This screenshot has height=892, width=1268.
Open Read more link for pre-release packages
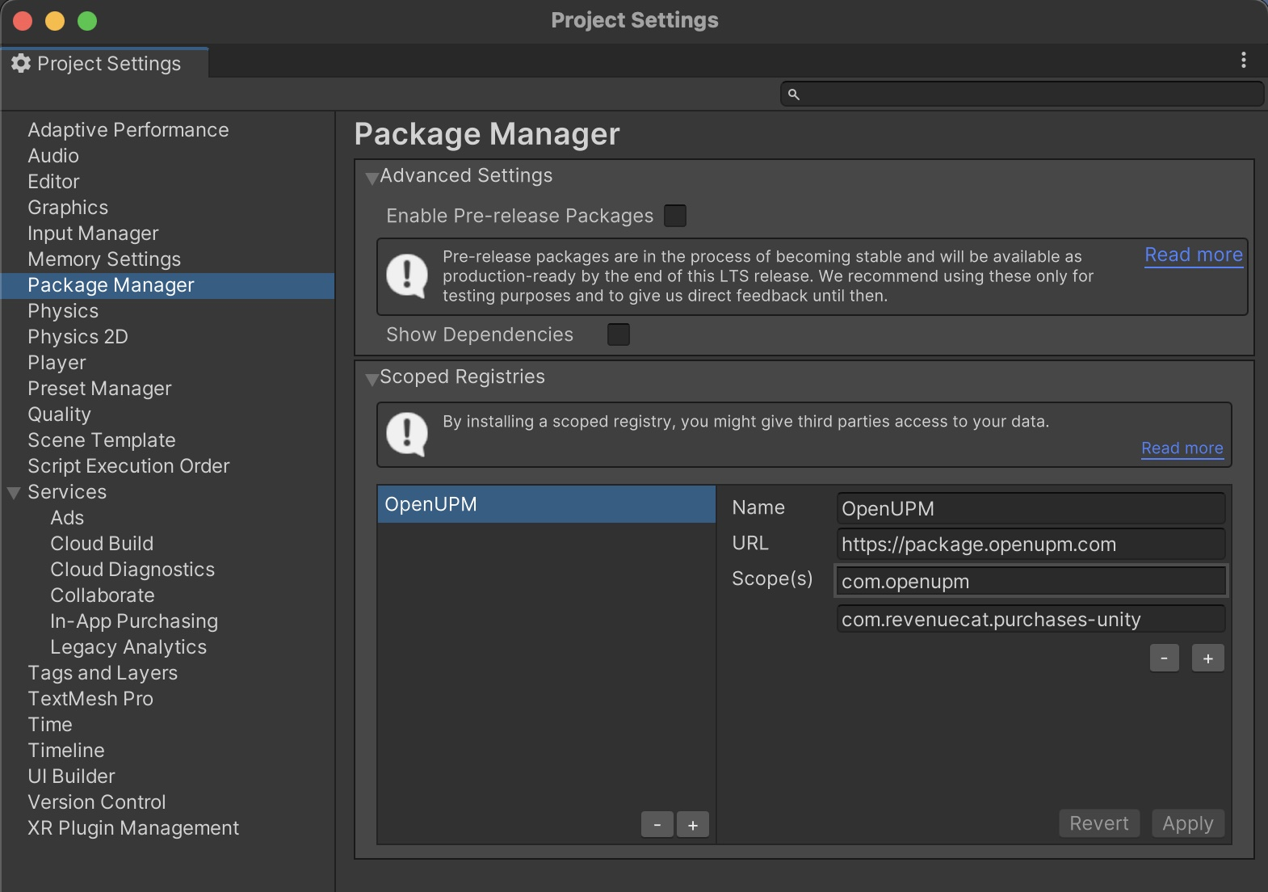pos(1193,255)
